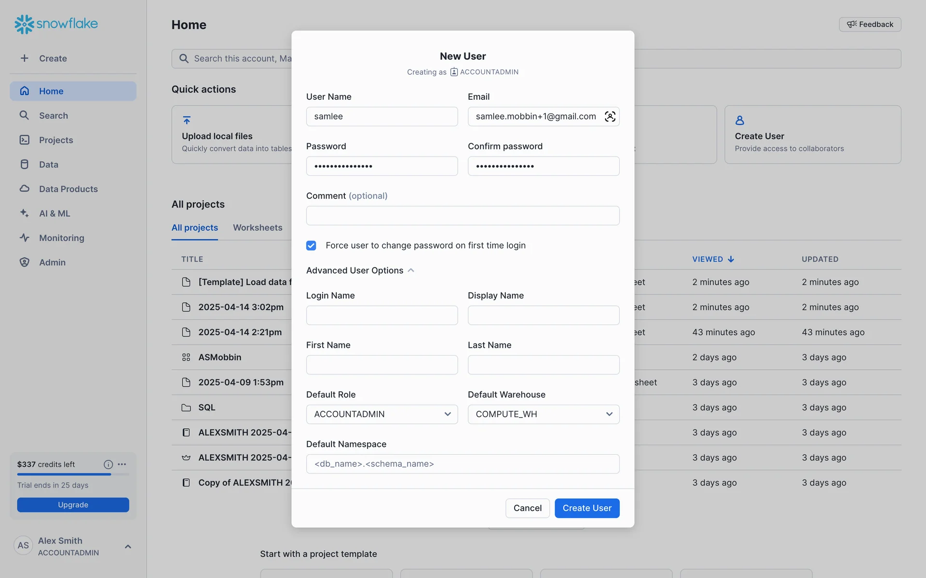Uncheck the Force user to change password checkbox

(x=311, y=246)
